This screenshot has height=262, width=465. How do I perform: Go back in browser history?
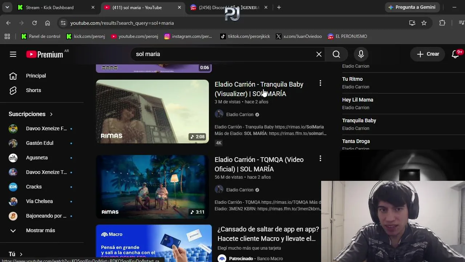(8, 23)
